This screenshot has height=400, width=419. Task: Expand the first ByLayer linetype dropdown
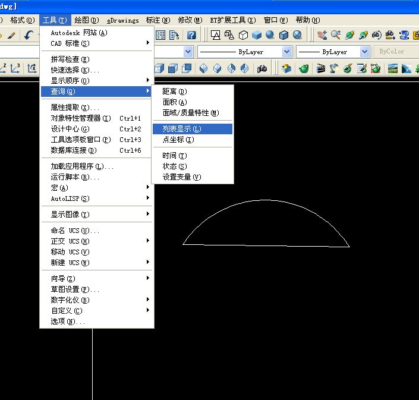click(286, 52)
